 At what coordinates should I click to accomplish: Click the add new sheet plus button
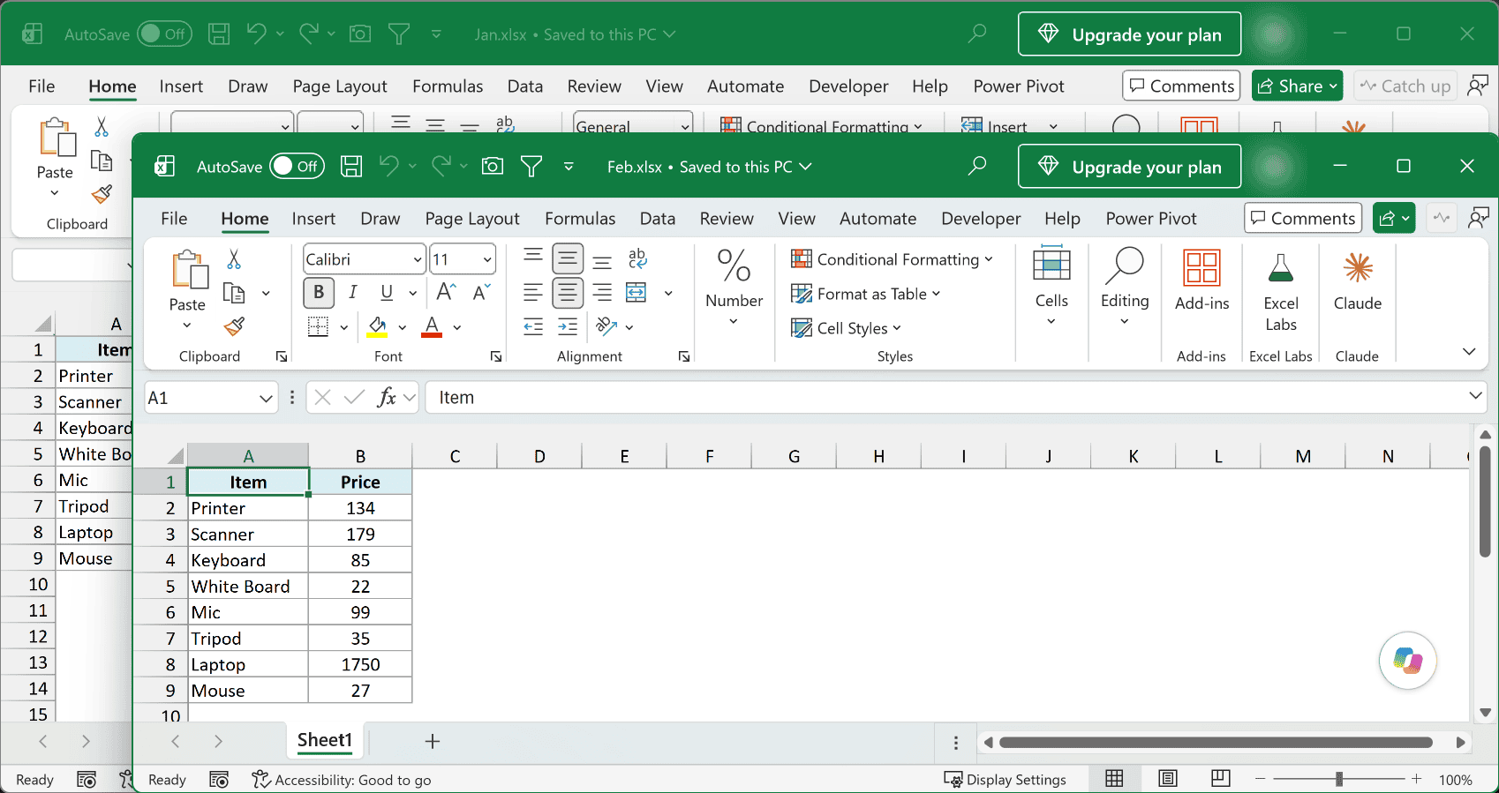click(433, 741)
